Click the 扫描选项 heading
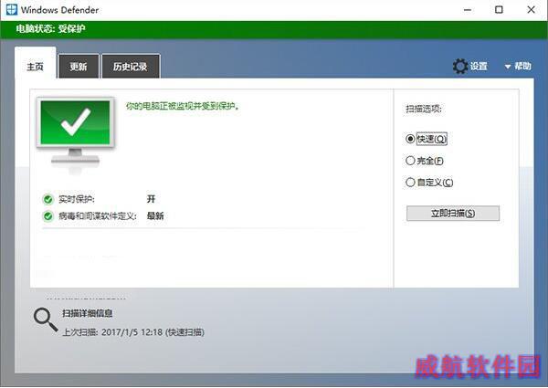Screen dimensions: 548x388 coord(424,109)
